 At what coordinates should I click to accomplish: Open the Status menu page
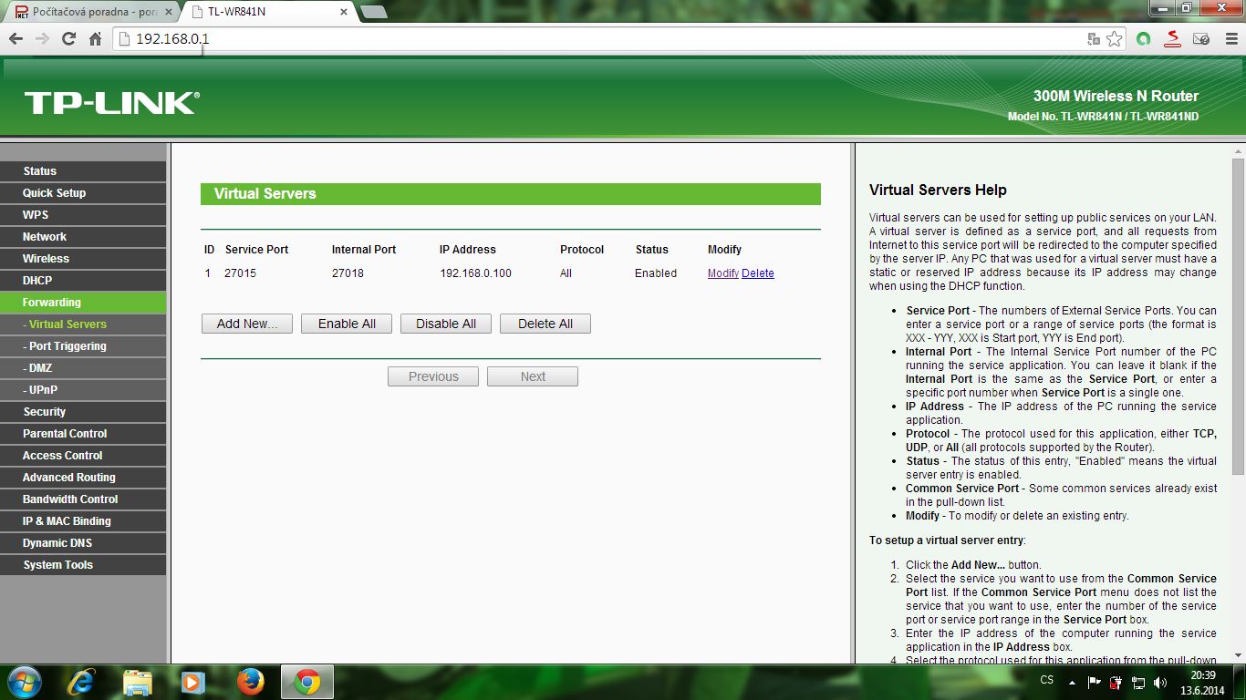point(83,171)
